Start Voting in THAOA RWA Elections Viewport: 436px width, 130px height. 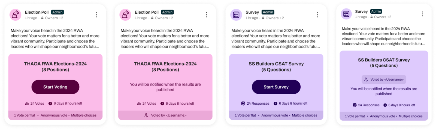coord(55,87)
